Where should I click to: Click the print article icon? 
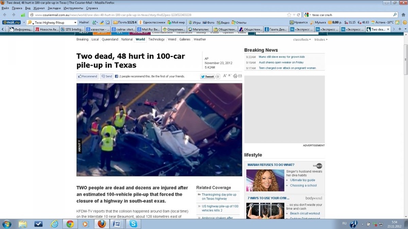235,76
